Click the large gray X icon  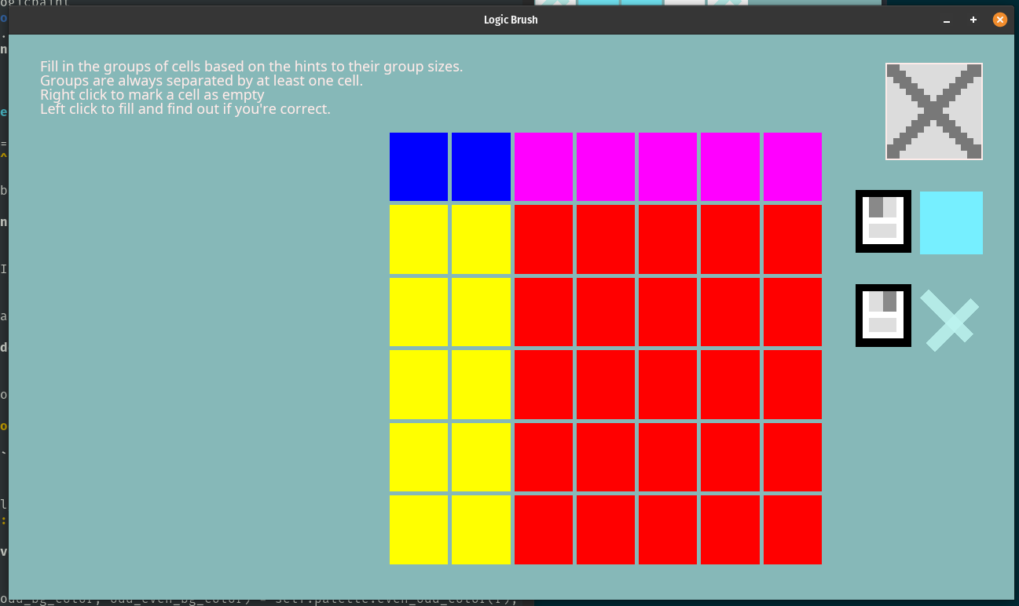[x=933, y=111]
